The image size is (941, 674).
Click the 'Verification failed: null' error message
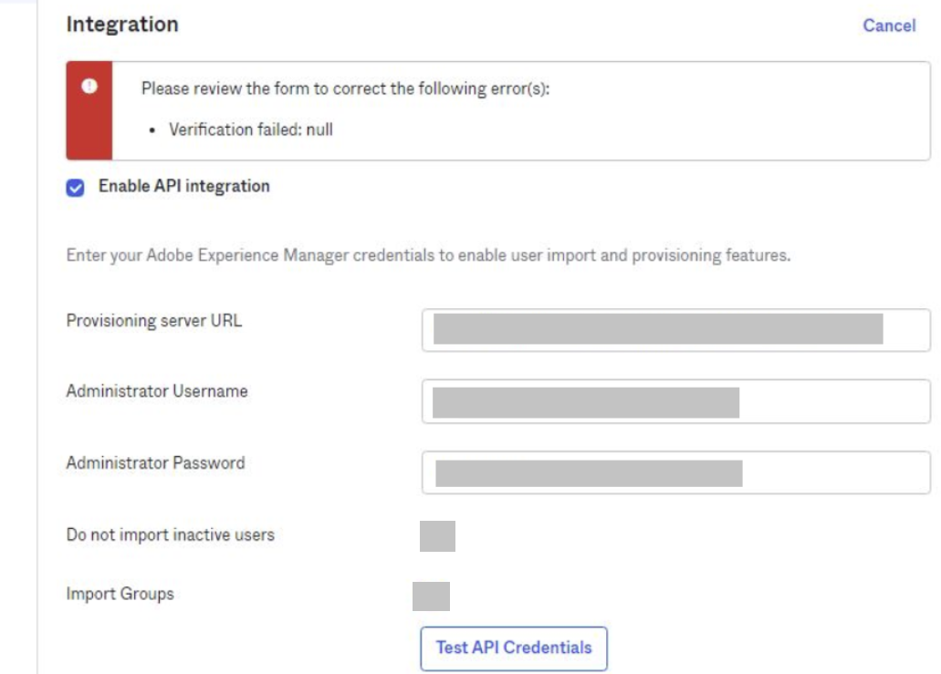[251, 130]
